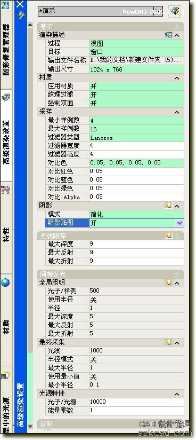
Task: Open palette properties icon in blue title bar
Action: coord(21,14)
